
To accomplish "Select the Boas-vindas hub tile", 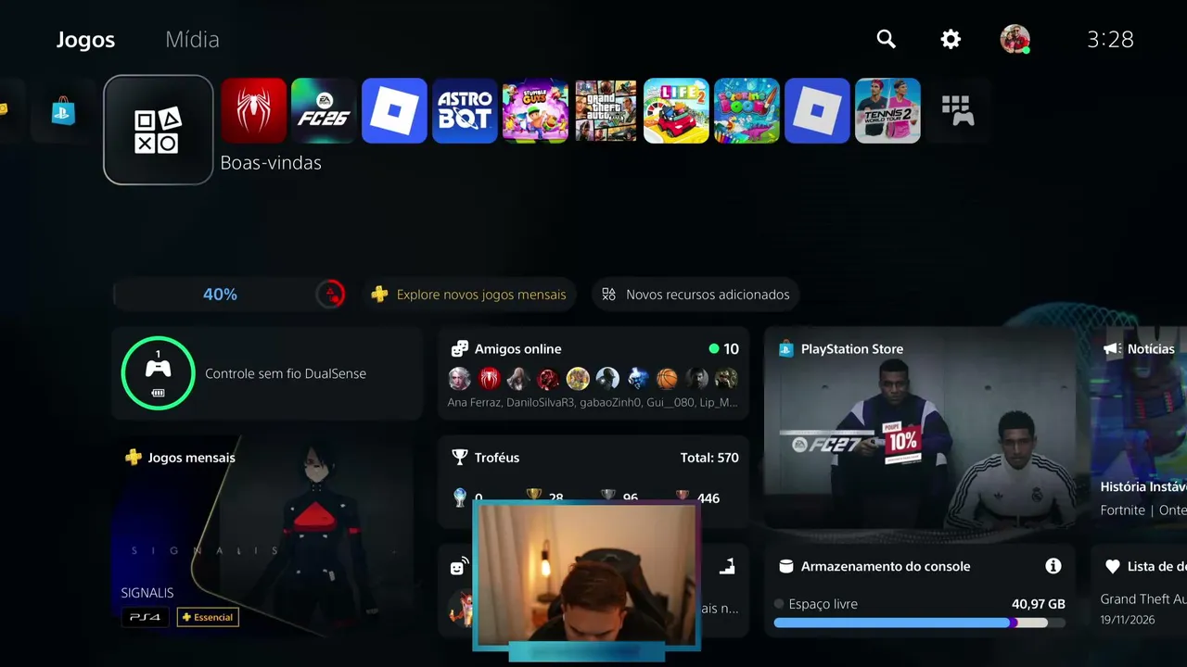I will coord(159,130).
